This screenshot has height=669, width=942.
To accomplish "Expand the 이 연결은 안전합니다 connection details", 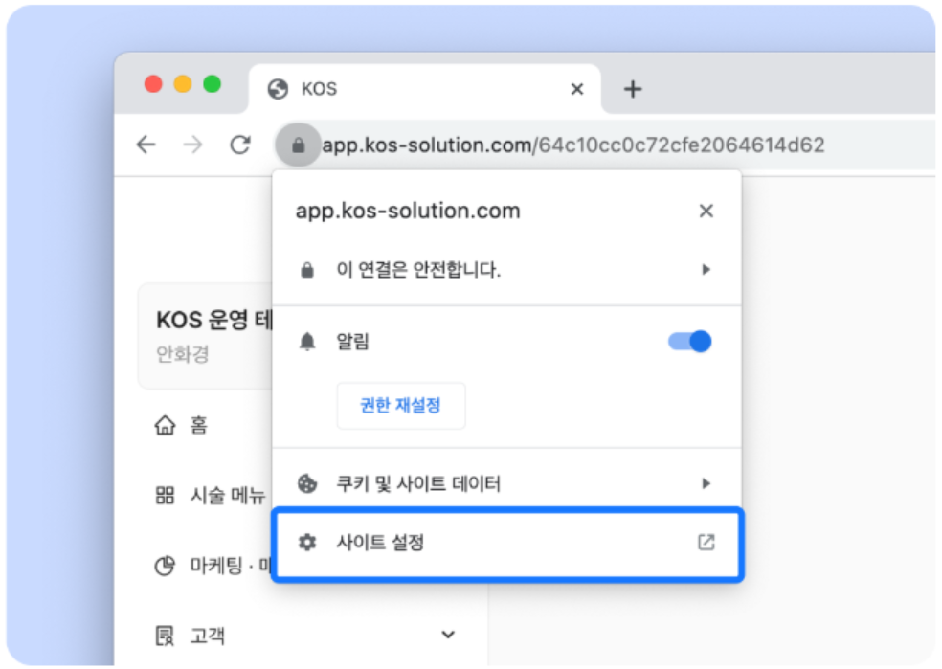I will (x=706, y=270).
